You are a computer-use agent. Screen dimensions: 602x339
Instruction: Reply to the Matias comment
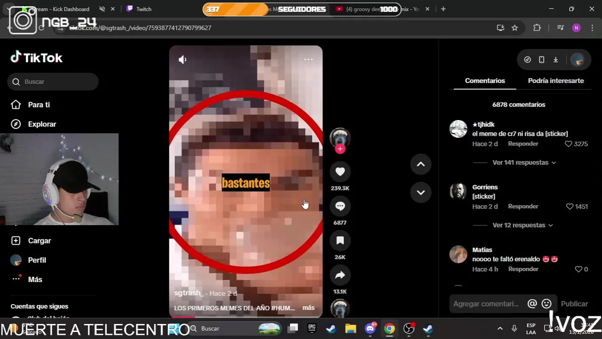(523, 269)
